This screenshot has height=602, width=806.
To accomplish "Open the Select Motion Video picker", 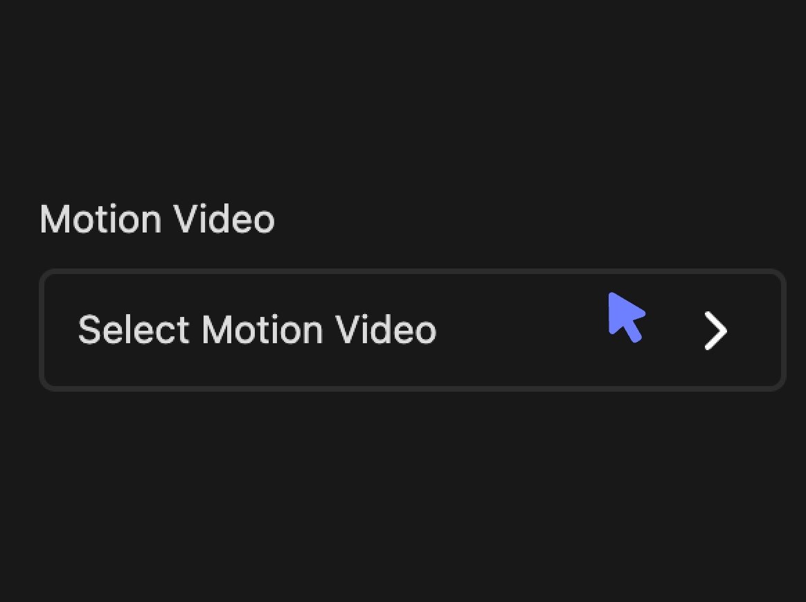I will (412, 330).
